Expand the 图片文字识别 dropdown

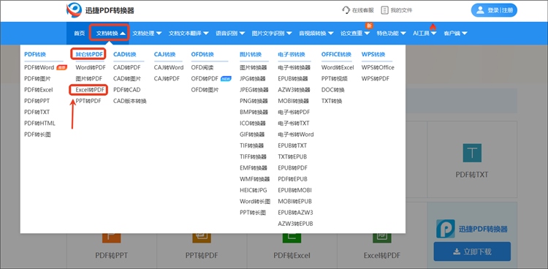(x=272, y=33)
